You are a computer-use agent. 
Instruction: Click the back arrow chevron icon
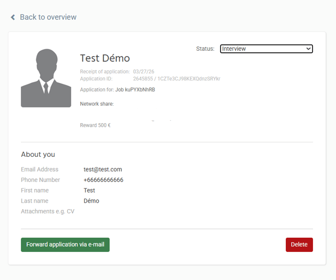[13, 18]
